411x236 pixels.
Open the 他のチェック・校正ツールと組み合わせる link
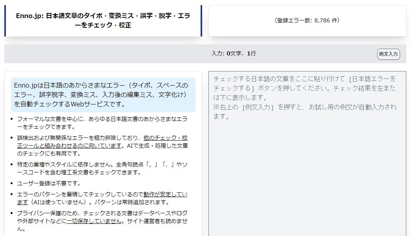102,142
